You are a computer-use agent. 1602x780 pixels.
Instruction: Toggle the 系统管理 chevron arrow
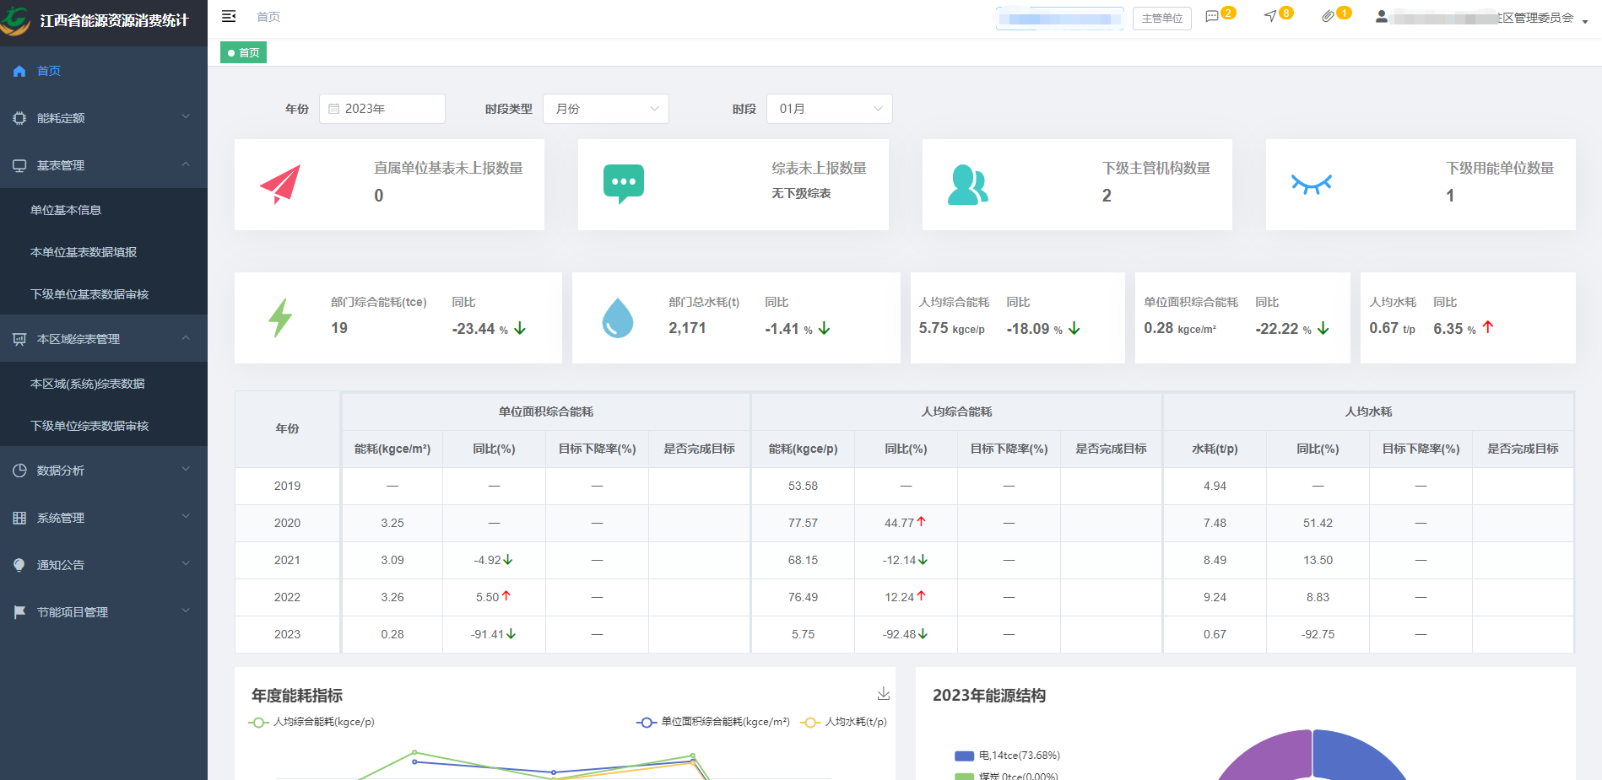tap(186, 516)
